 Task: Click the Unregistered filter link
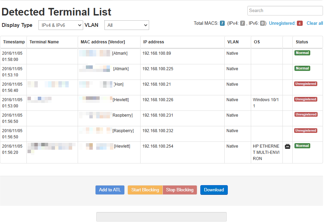pyautogui.click(x=282, y=23)
